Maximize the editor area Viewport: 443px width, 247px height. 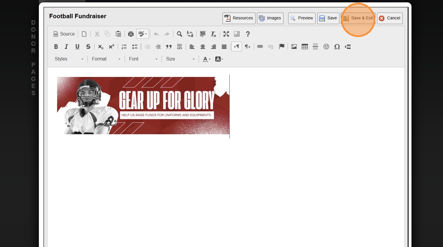point(226,34)
